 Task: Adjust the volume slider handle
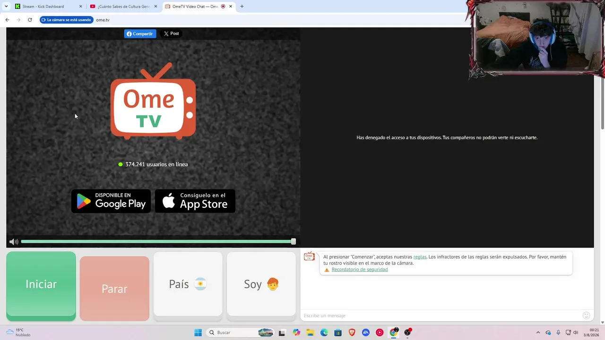(294, 241)
